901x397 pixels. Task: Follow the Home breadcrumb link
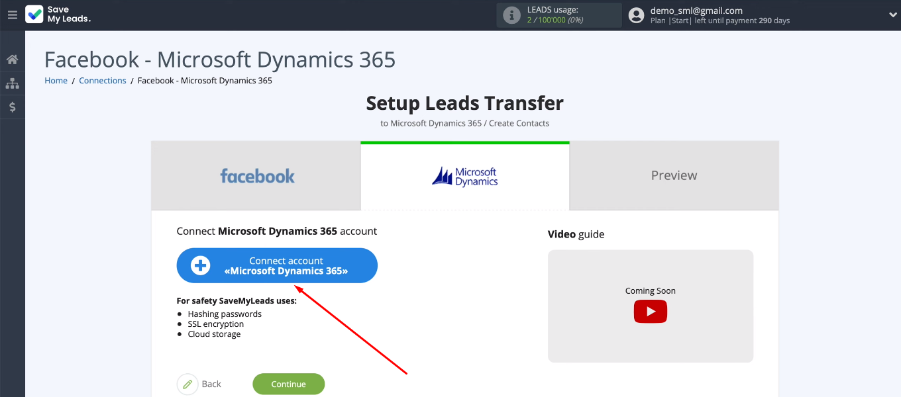pyautogui.click(x=56, y=81)
